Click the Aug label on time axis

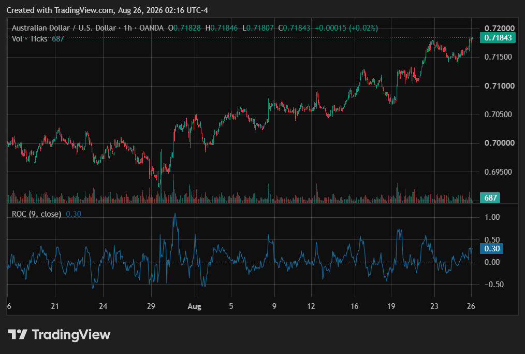coord(195,306)
